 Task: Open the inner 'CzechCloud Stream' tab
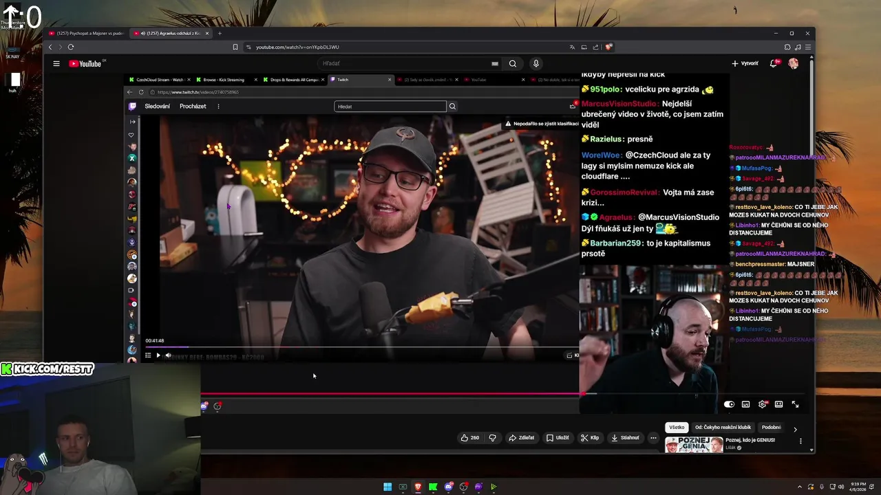[160, 80]
